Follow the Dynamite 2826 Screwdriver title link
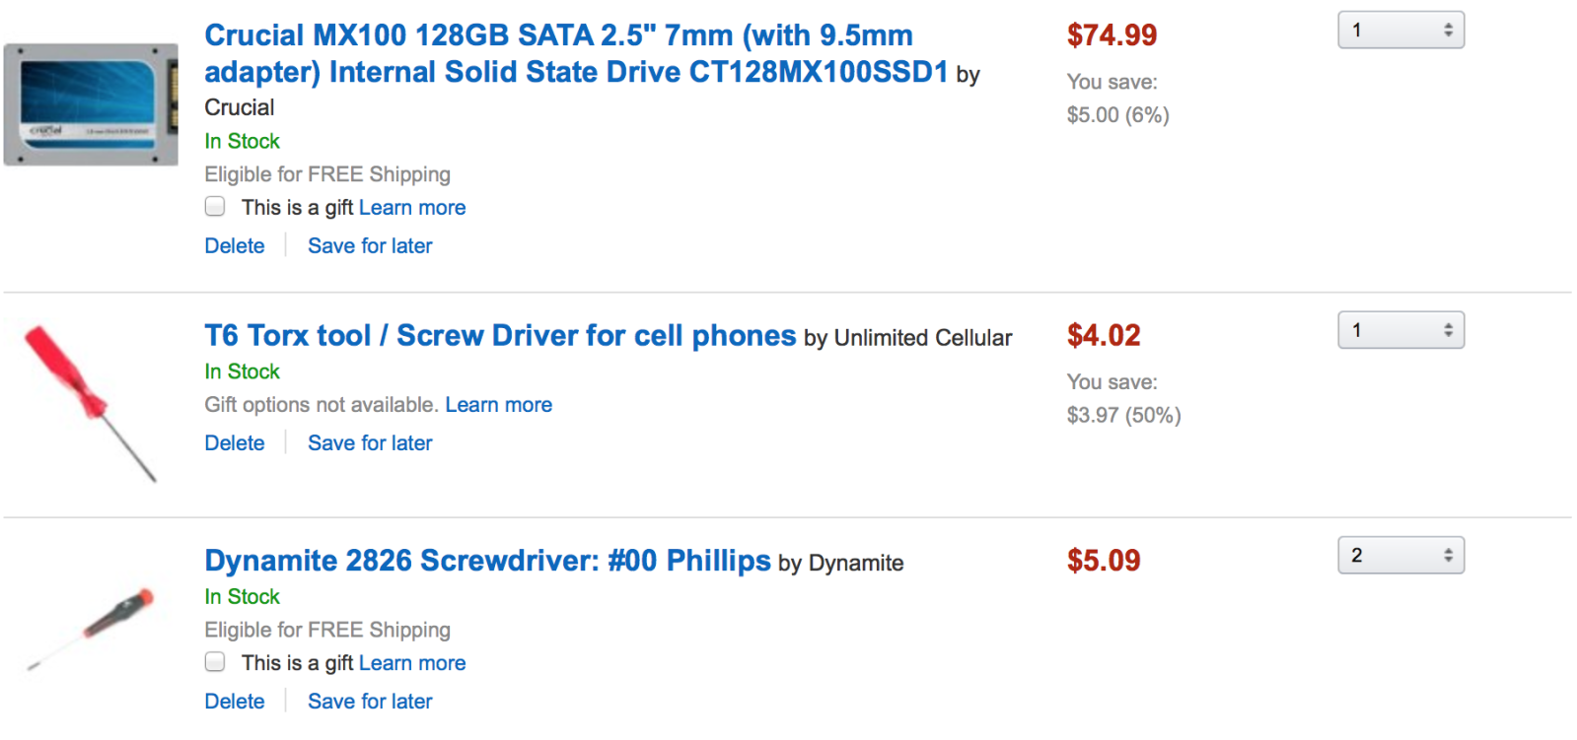Image resolution: width=1577 pixels, height=740 pixels. [x=487, y=561]
